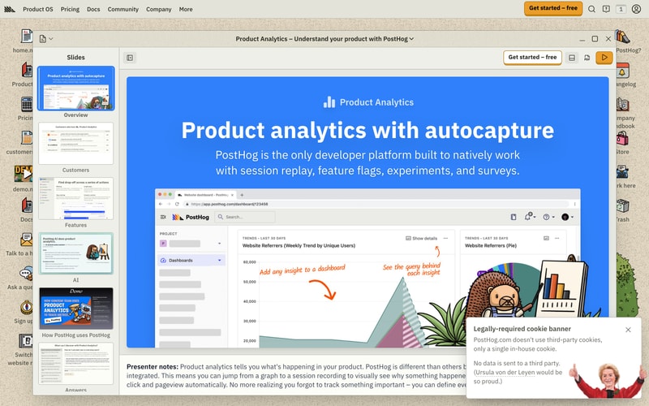Export the presentation as PDF

(x=587, y=58)
